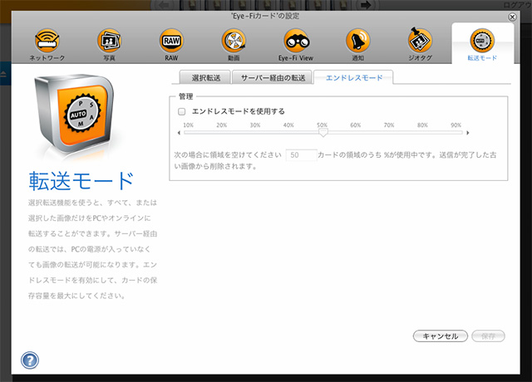Click the キャンセル button
Image resolution: width=532 pixels, height=382 pixels.
[441, 336]
